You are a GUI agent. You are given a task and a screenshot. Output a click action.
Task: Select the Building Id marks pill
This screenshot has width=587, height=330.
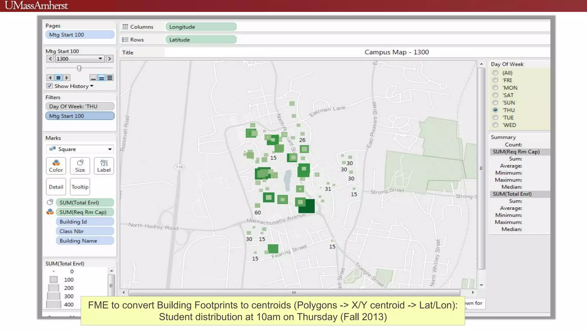pyautogui.click(x=85, y=222)
